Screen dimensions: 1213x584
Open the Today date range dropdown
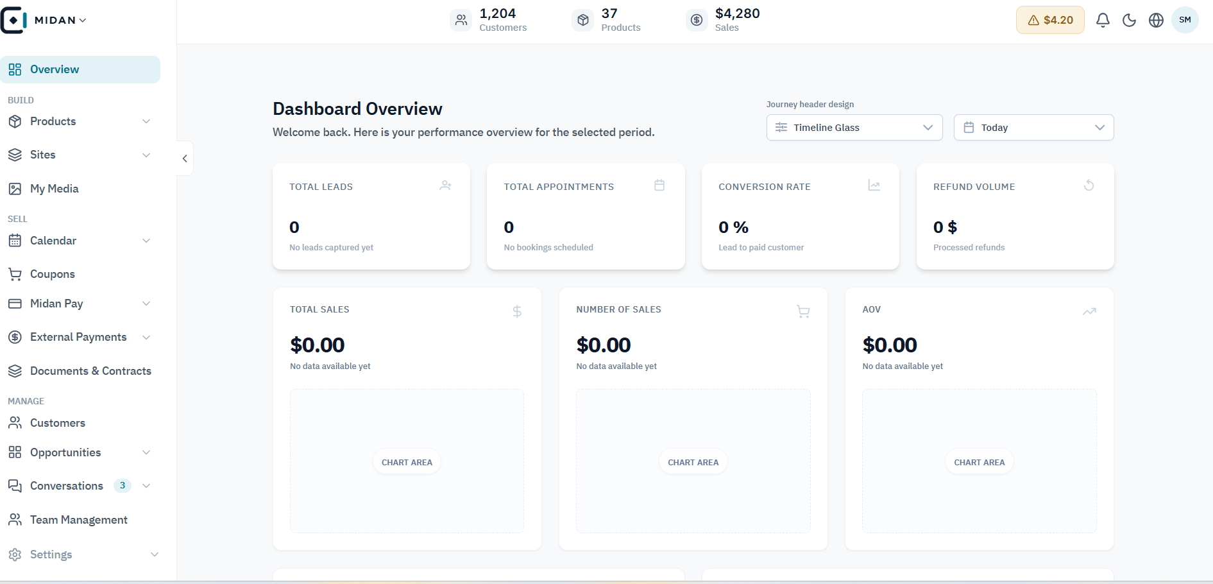(x=1033, y=128)
